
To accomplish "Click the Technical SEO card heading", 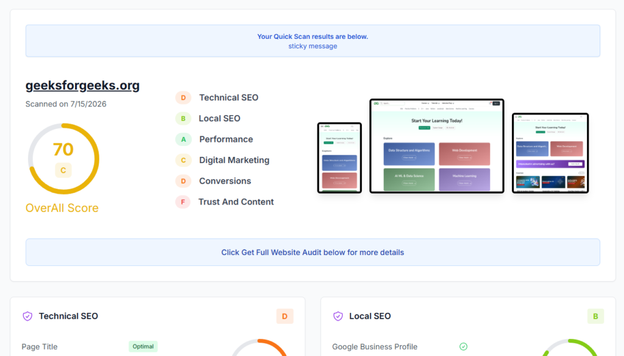I will [x=68, y=316].
